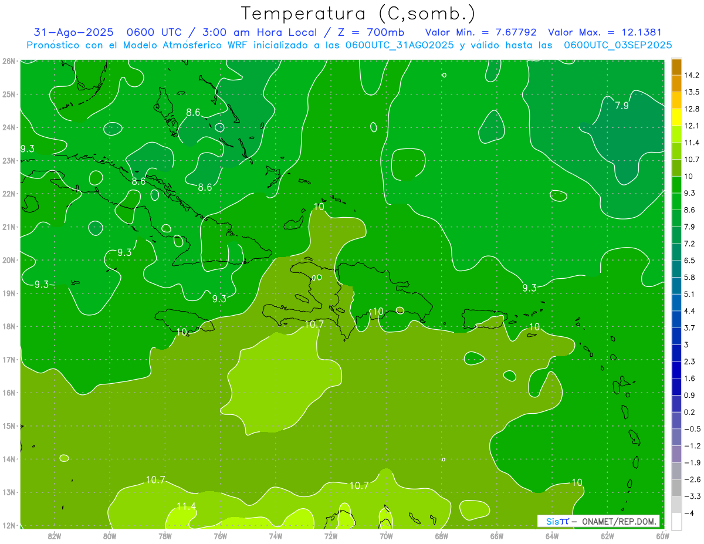Click the -4 colorbar scale value
Viewport: 704px width, 544px height.
(690, 513)
